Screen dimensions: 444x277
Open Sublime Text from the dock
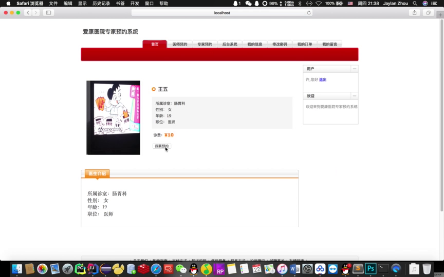coord(358,268)
